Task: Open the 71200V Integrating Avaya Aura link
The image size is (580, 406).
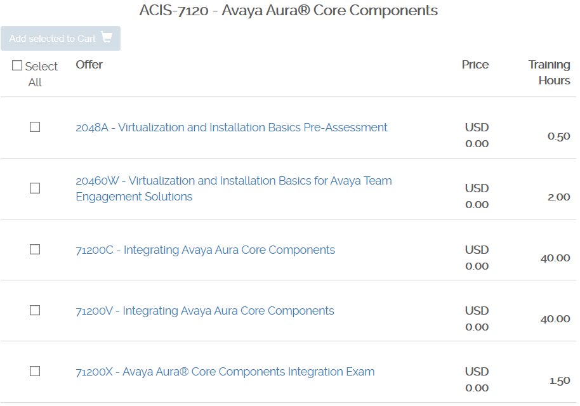Action: point(204,311)
